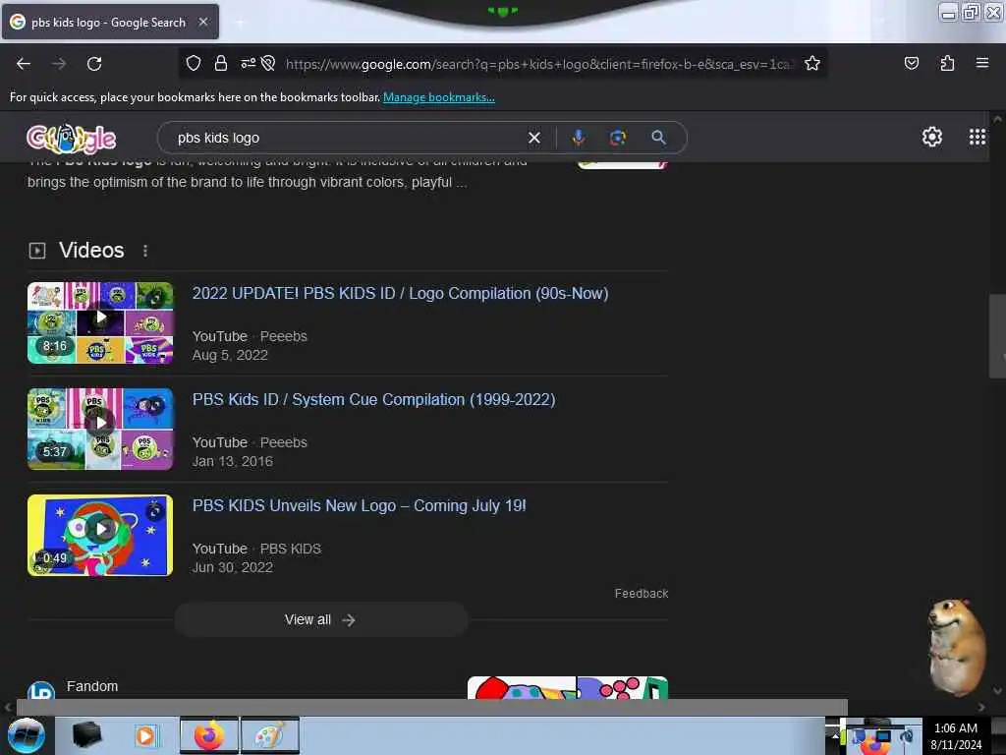
Task: Focus the pbs kids logo search field
Action: point(347,138)
